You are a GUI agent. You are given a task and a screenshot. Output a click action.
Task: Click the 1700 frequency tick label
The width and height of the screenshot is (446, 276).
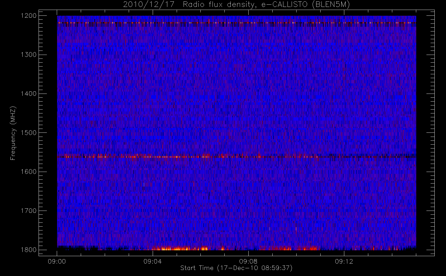(x=29, y=211)
